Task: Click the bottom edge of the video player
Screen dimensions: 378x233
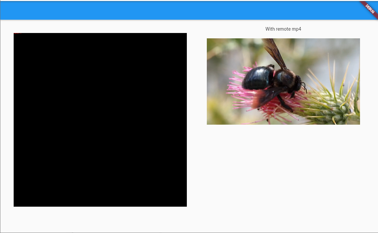Action: [100, 206]
